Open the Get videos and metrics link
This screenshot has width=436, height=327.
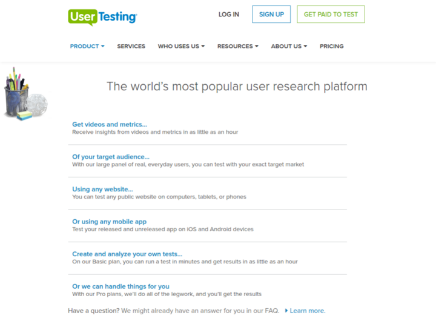click(x=110, y=125)
